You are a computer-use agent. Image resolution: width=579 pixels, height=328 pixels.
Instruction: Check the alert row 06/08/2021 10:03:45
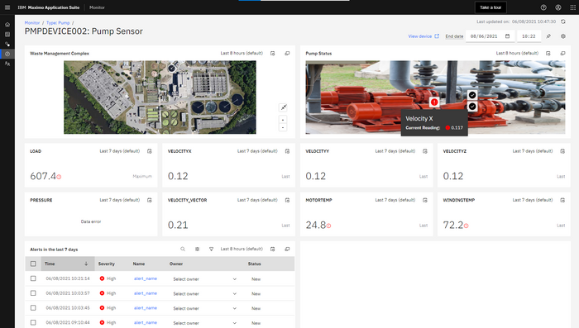point(33,307)
